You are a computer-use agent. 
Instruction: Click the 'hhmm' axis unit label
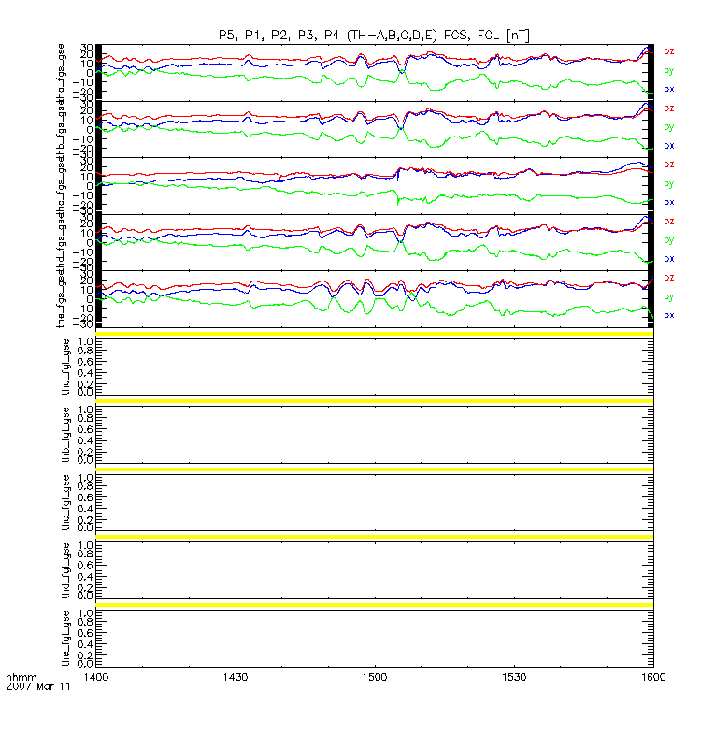coord(21,677)
